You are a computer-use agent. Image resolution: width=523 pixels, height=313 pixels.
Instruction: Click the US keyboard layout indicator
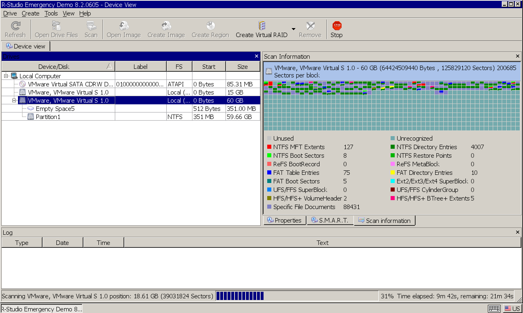pos(512,309)
